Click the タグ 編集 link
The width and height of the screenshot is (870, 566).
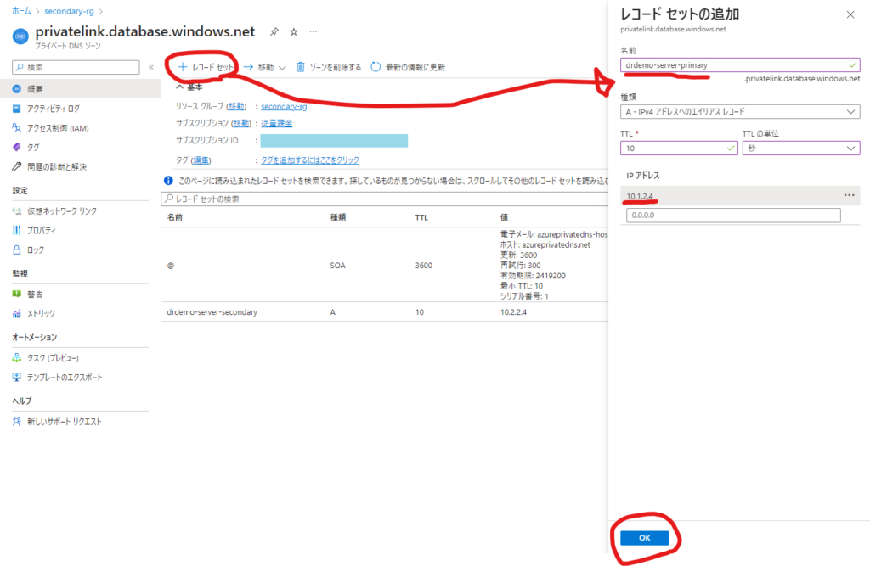201,160
